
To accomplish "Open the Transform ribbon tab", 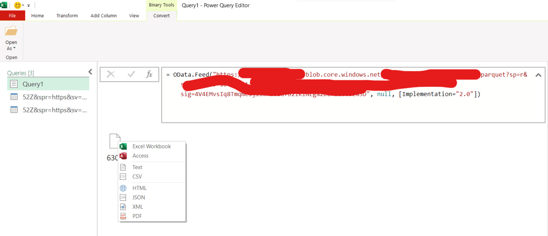I will [67, 16].
